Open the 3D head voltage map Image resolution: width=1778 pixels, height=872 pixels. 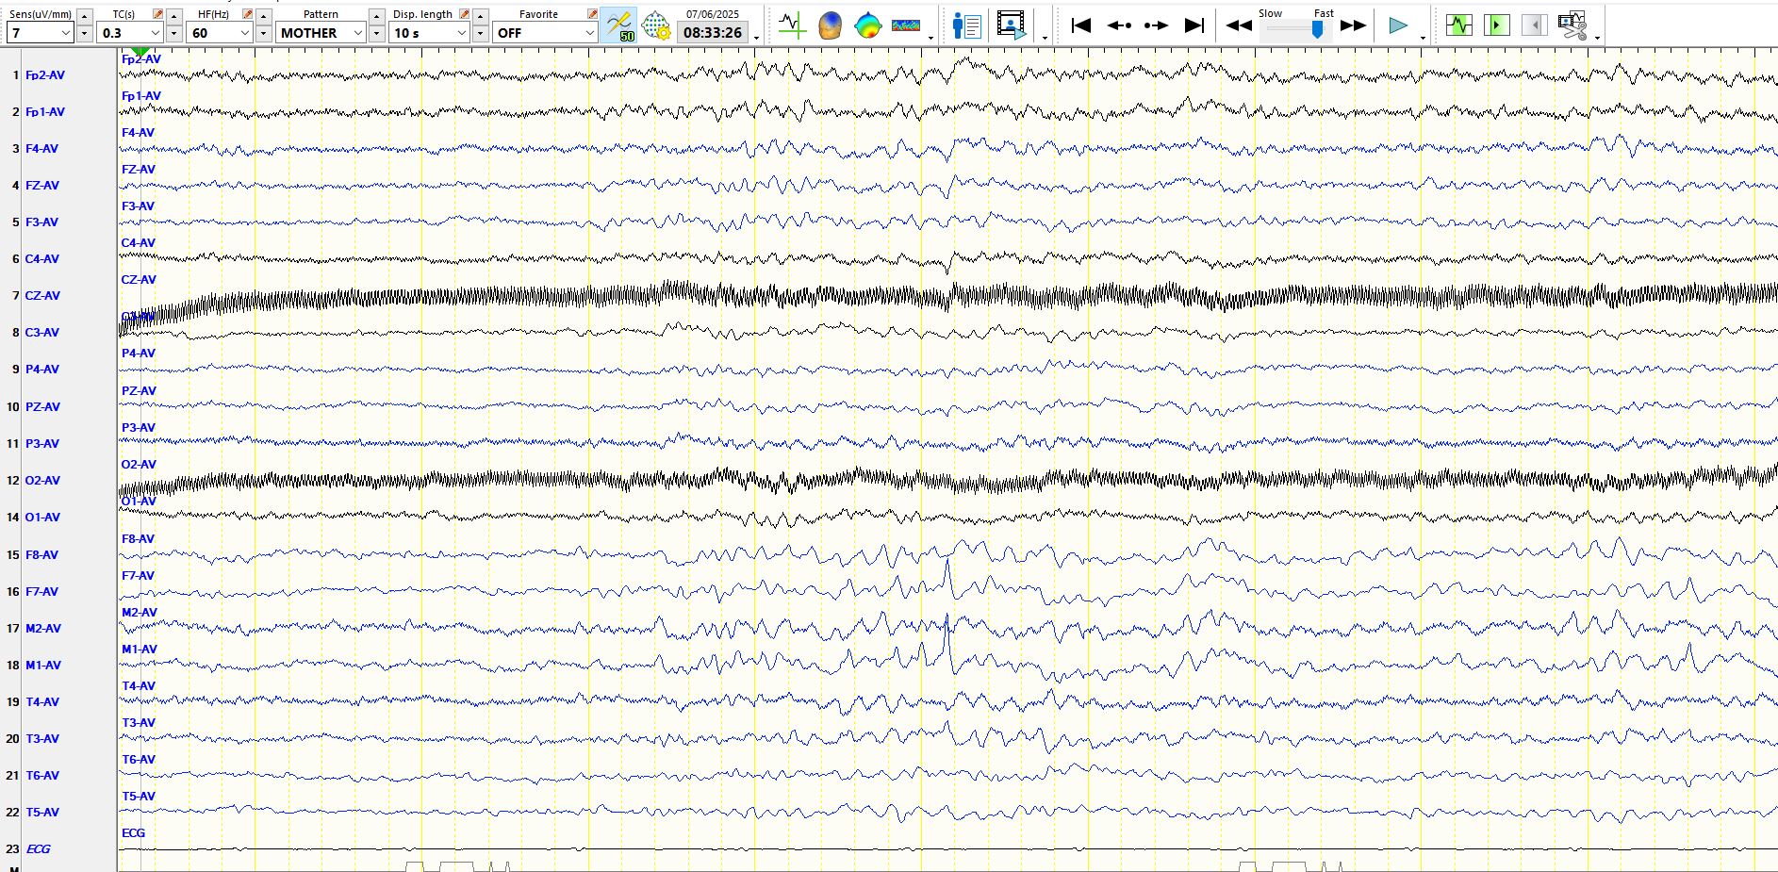pyautogui.click(x=830, y=25)
